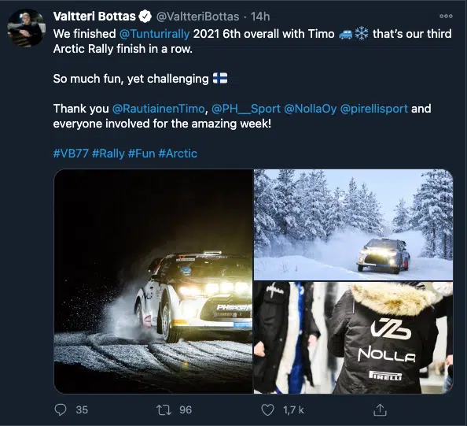This screenshot has height=426, width=467.
Task: Open the reply speech bubble icon
Action: [61, 409]
